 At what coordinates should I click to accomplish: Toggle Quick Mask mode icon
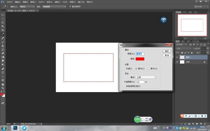tap(3, 99)
